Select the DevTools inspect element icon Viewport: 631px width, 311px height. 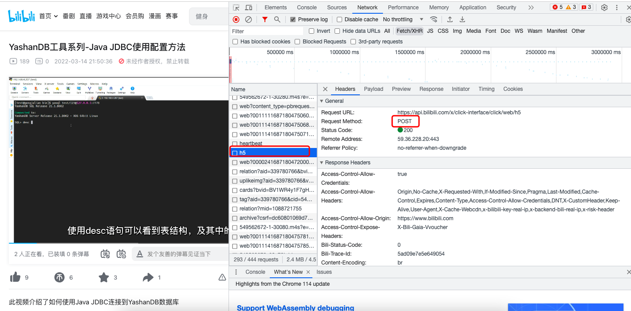(x=236, y=8)
